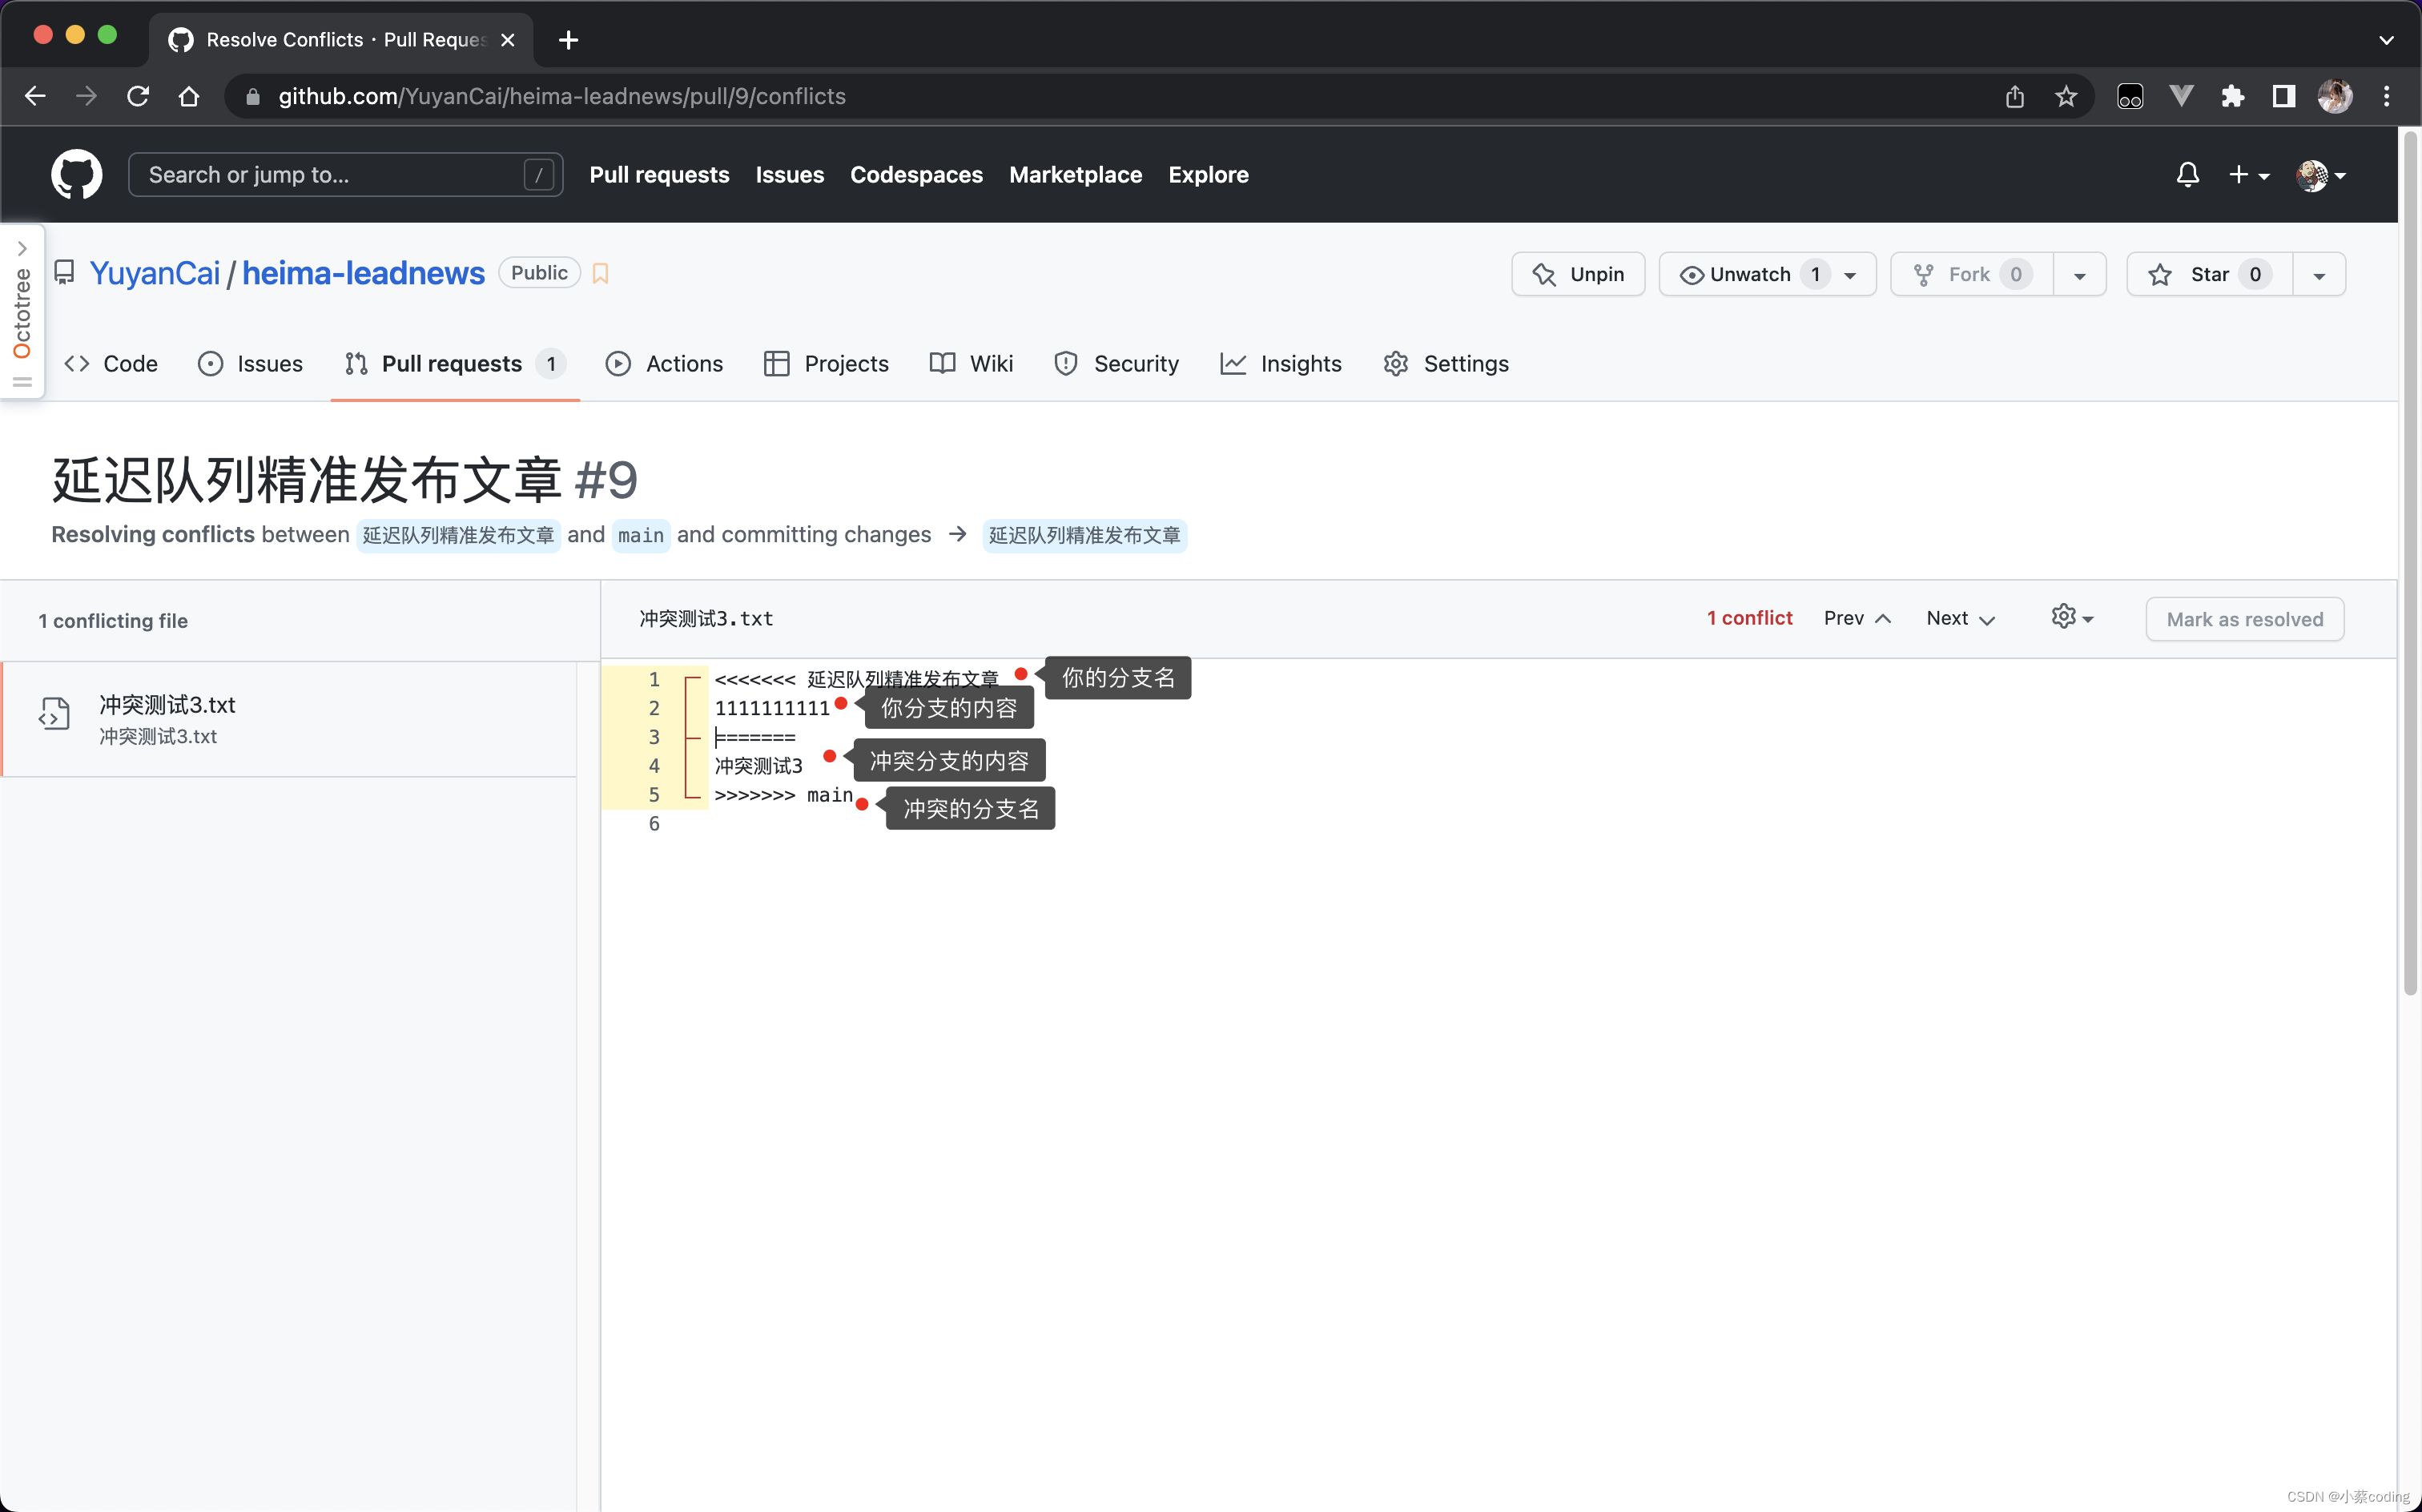Viewport: 2422px width, 1512px height.
Task: Switch to the Pull requests tab
Action: pyautogui.click(x=453, y=363)
